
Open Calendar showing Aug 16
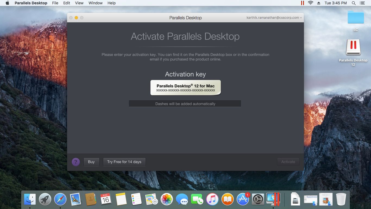click(x=106, y=199)
